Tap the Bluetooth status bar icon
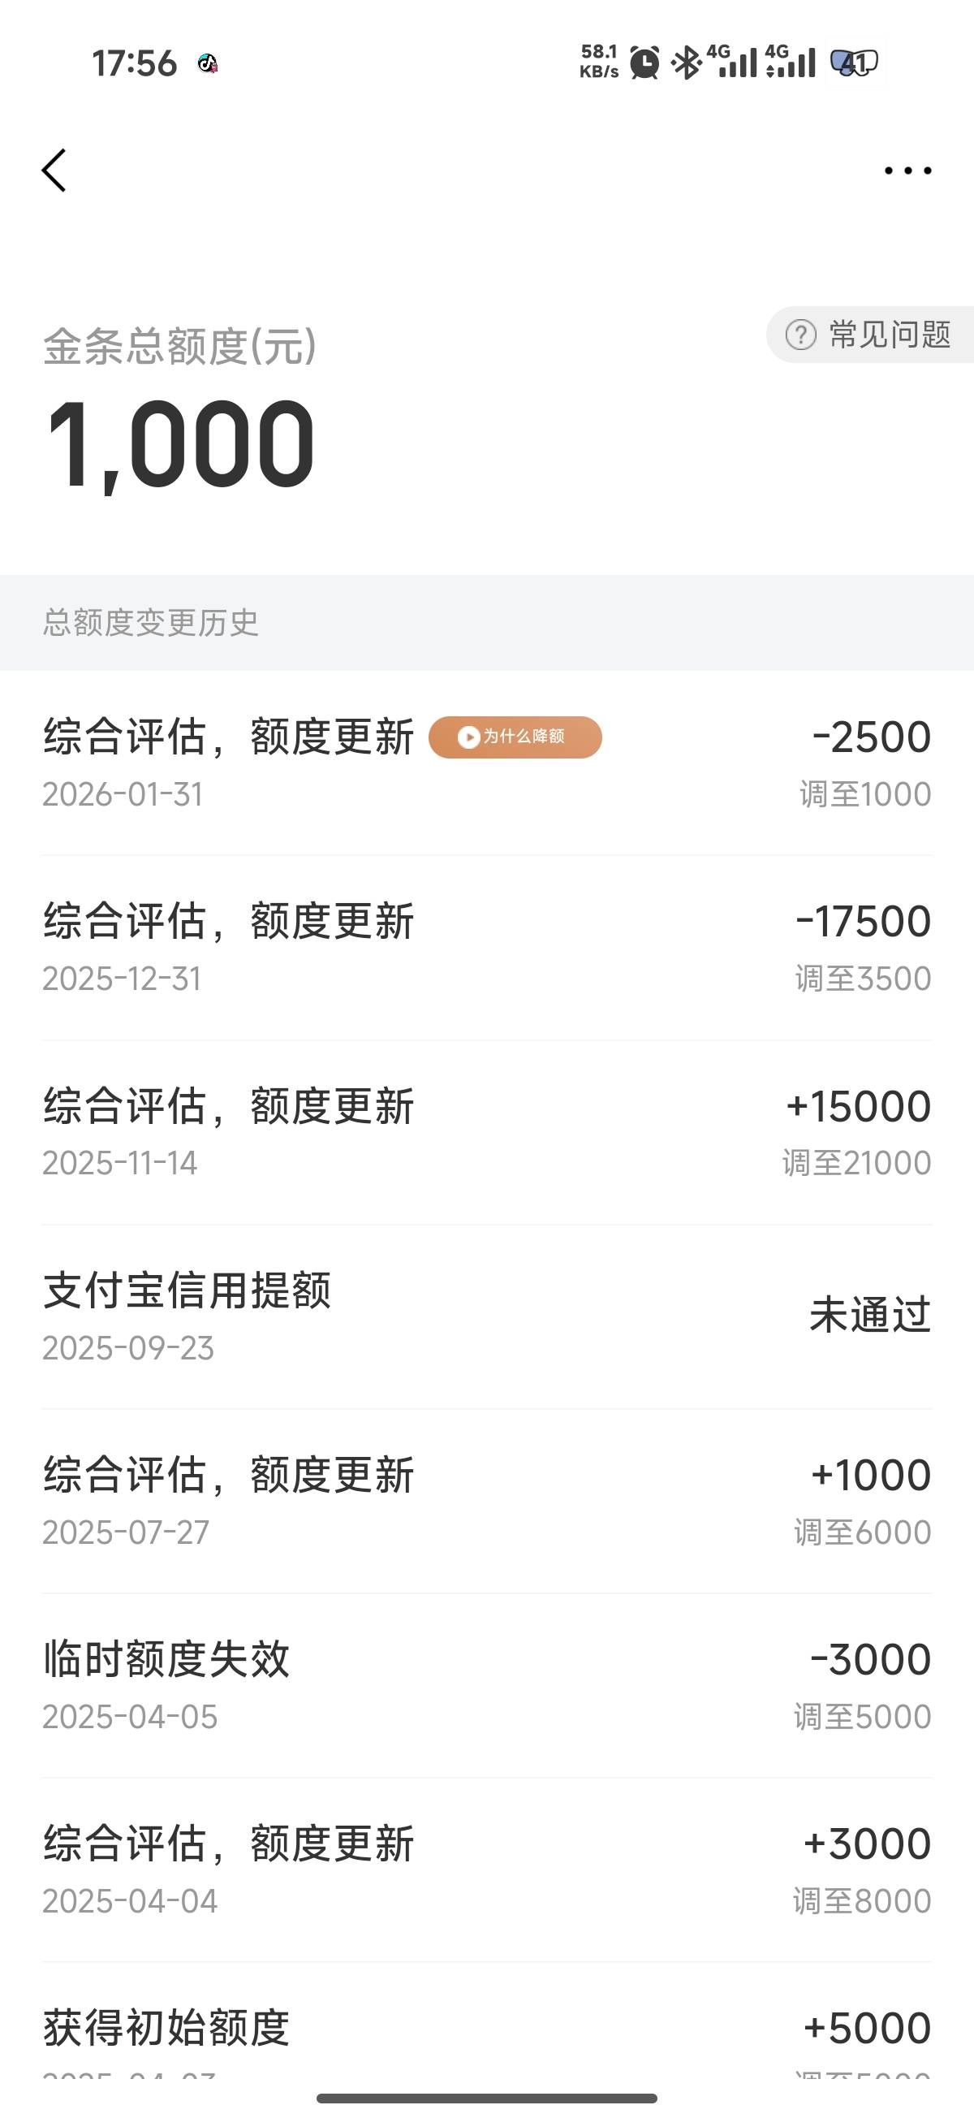Screen dimensions: 974x2118 point(686,63)
